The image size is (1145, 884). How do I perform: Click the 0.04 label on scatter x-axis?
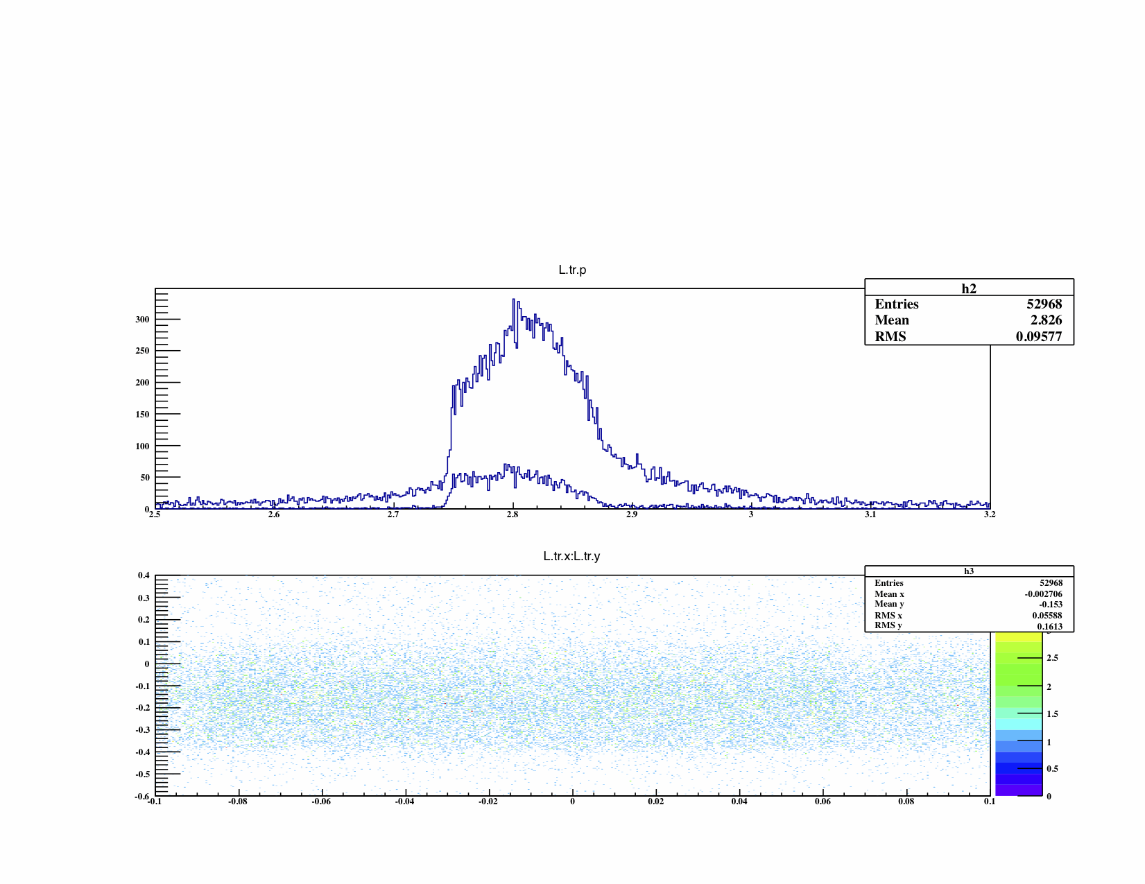click(739, 801)
